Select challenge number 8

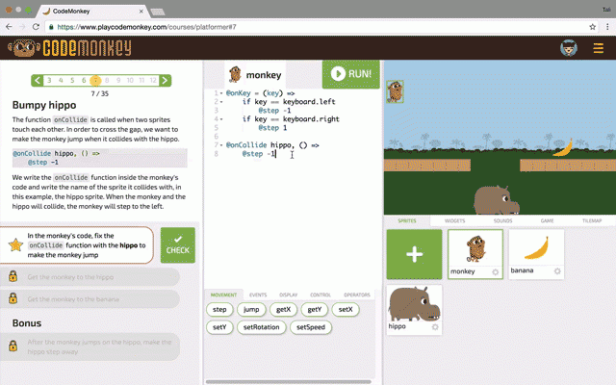coord(107,80)
